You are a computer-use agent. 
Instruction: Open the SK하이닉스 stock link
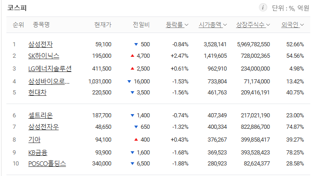(x=44, y=56)
